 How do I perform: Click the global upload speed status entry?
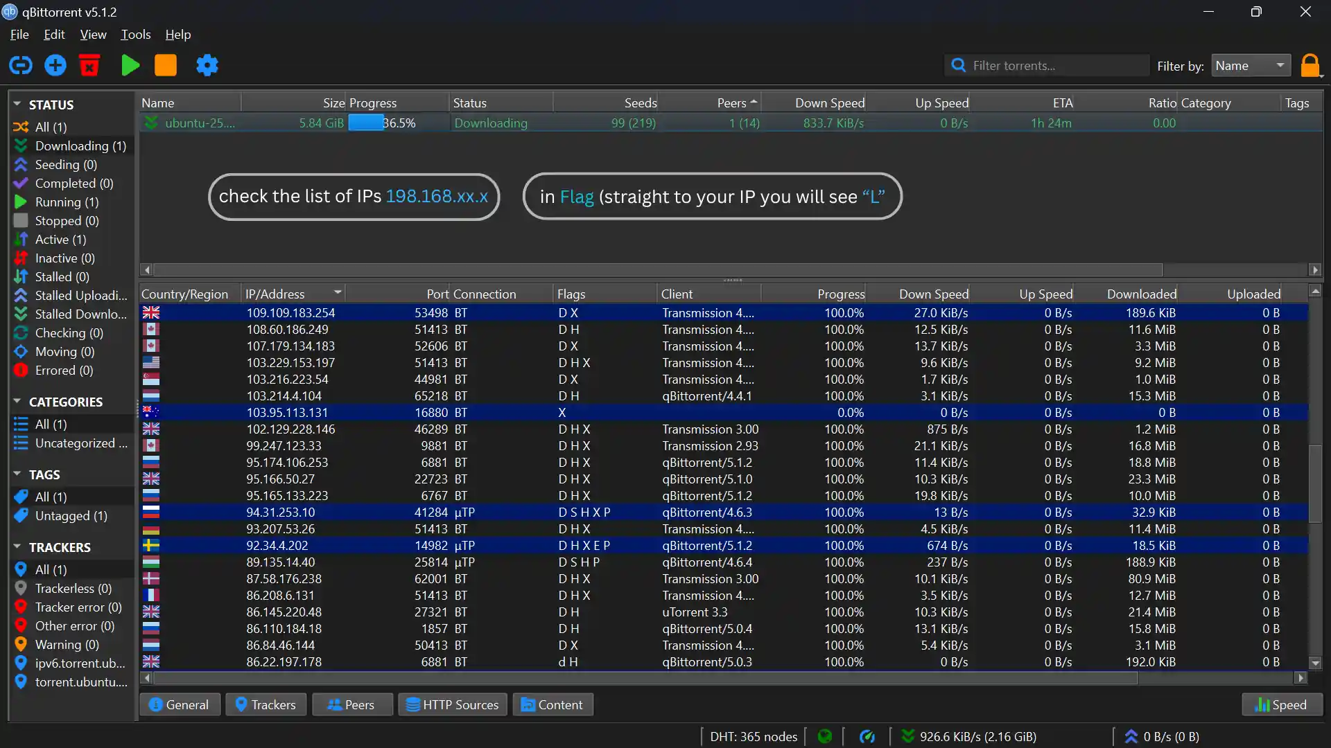click(1162, 736)
